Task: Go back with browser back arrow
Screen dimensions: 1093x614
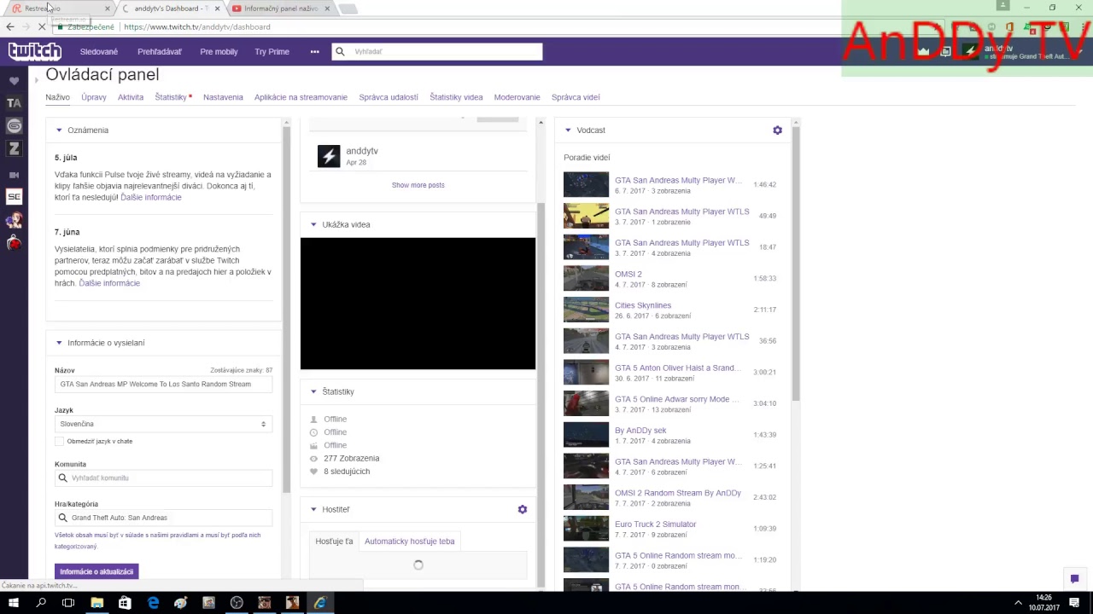Action: (10, 26)
